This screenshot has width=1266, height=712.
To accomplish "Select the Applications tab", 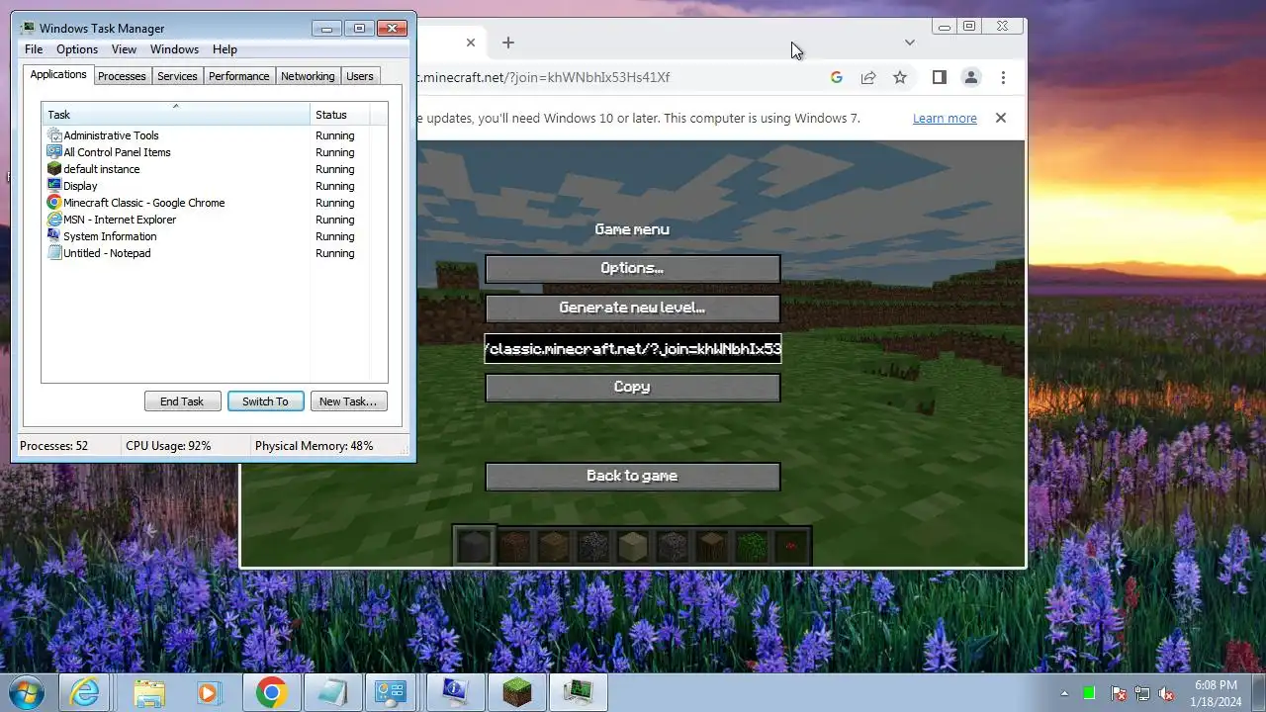I will 58,74.
